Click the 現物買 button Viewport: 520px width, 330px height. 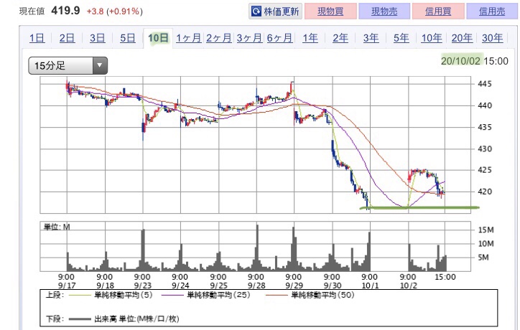(x=330, y=11)
